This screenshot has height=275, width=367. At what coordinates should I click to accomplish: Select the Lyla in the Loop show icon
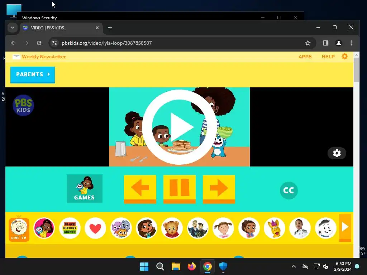pos(44,228)
